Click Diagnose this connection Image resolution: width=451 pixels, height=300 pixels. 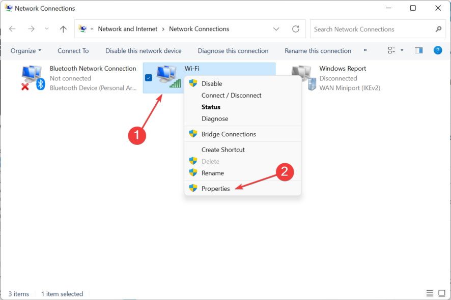[233, 50]
